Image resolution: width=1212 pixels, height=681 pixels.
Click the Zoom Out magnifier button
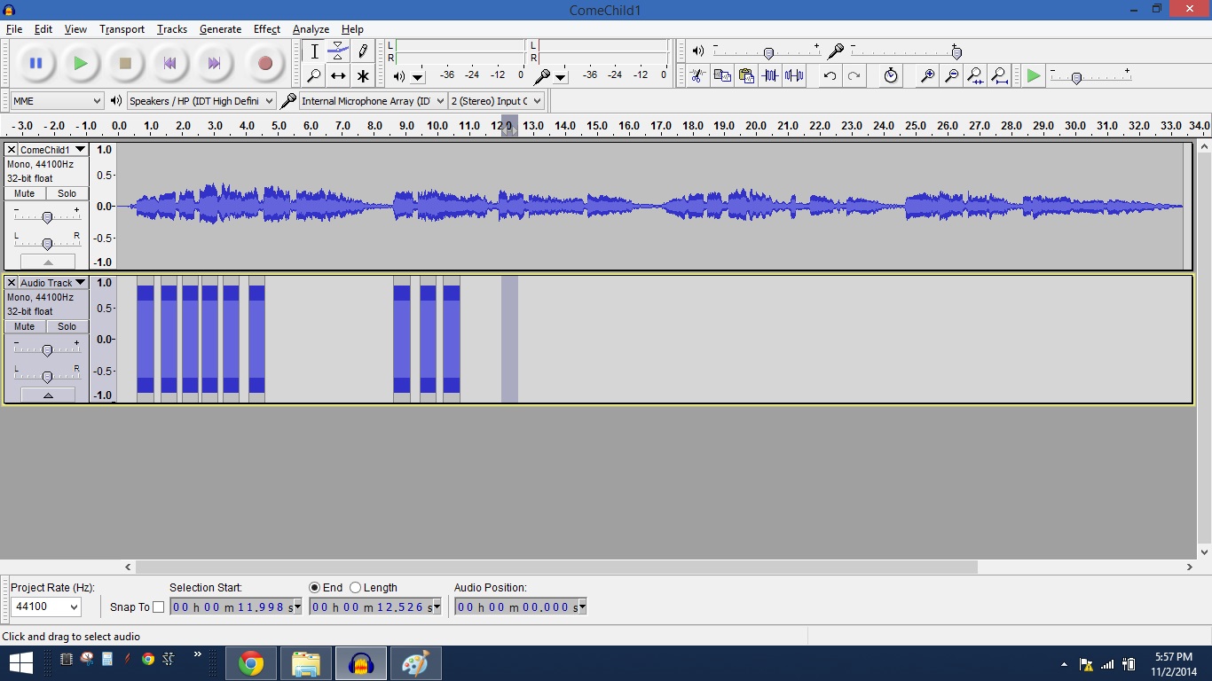click(x=951, y=76)
